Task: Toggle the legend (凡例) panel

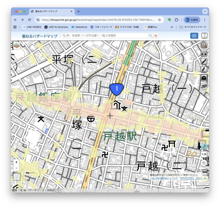Action: (204, 154)
